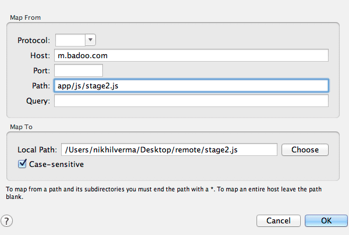The width and height of the screenshot is (349, 235).
Task: Focus the Path field with app/js/stage2.js
Action: [191, 86]
